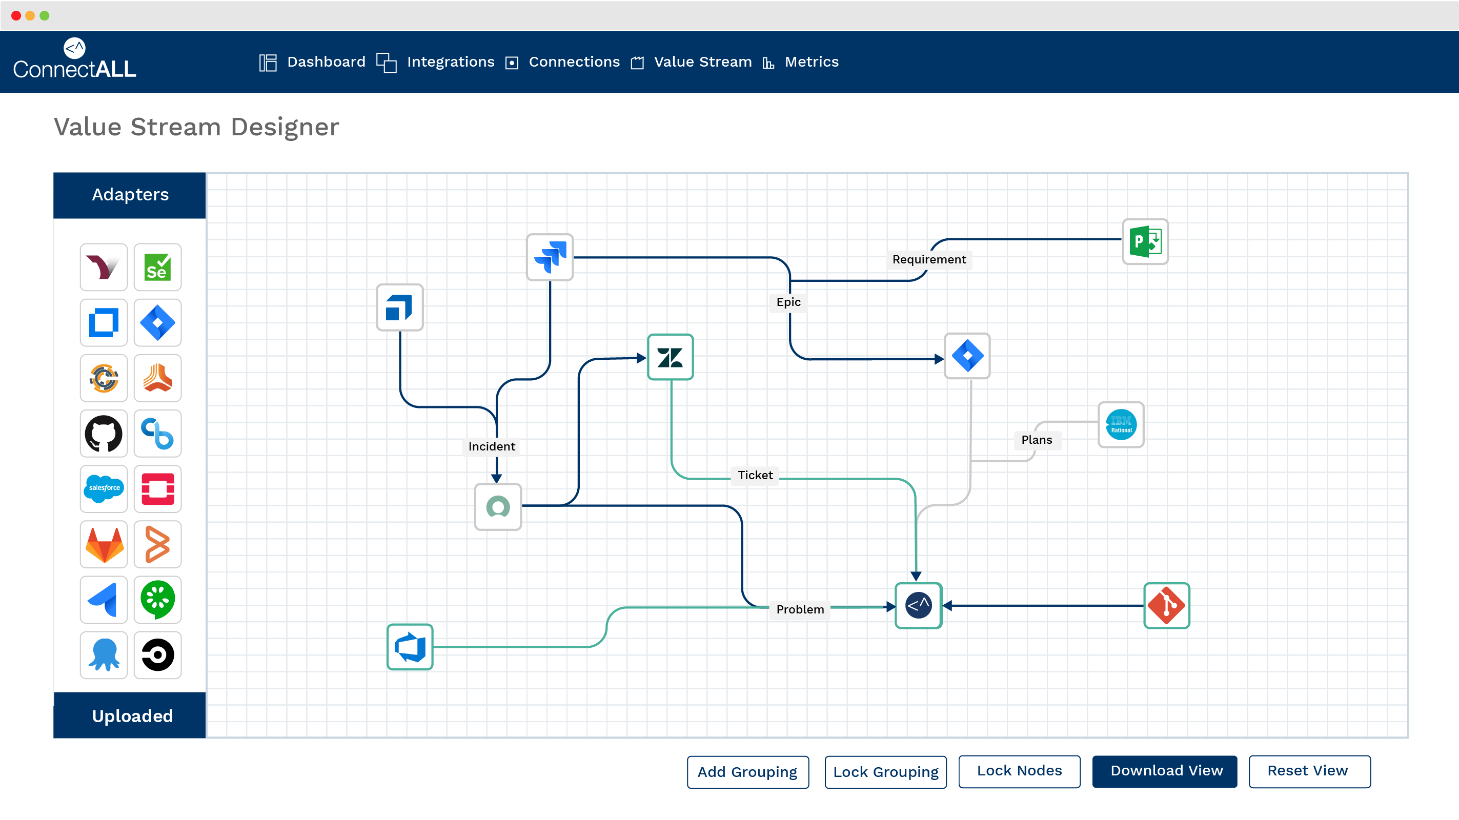Toggle the Lock Nodes button
1459x820 pixels.
pyautogui.click(x=1019, y=771)
